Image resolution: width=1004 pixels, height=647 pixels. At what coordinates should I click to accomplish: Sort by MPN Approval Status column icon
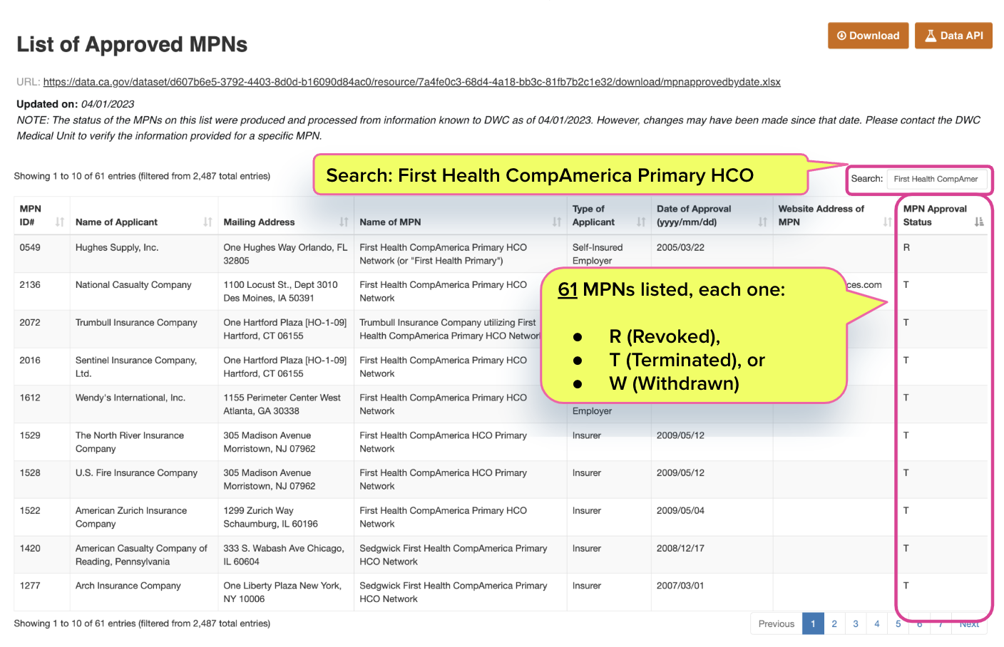[x=979, y=222]
